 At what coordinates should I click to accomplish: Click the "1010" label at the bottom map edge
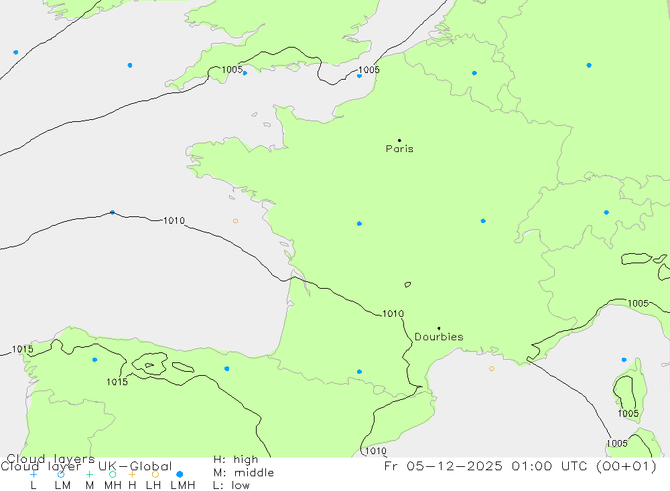coord(376,451)
